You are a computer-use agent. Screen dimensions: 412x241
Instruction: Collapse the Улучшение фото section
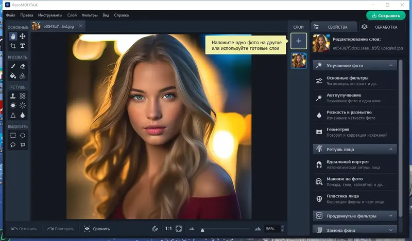[391, 66]
